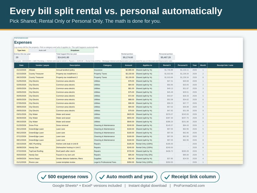The image size is (257, 193).
Task: Click the Rental $ column header
Action: point(167,65)
